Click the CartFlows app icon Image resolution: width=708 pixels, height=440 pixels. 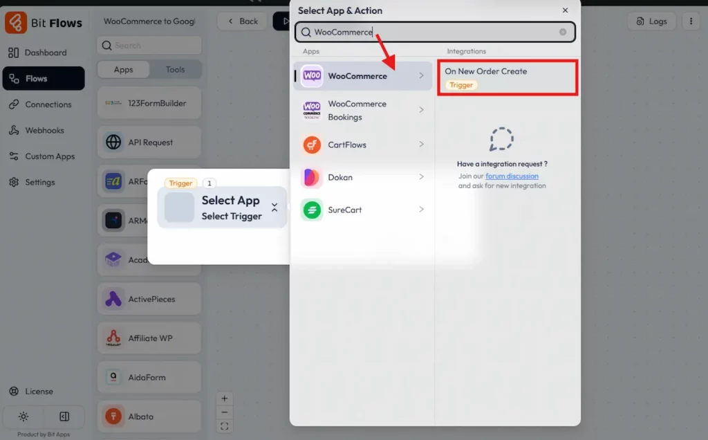(312, 145)
